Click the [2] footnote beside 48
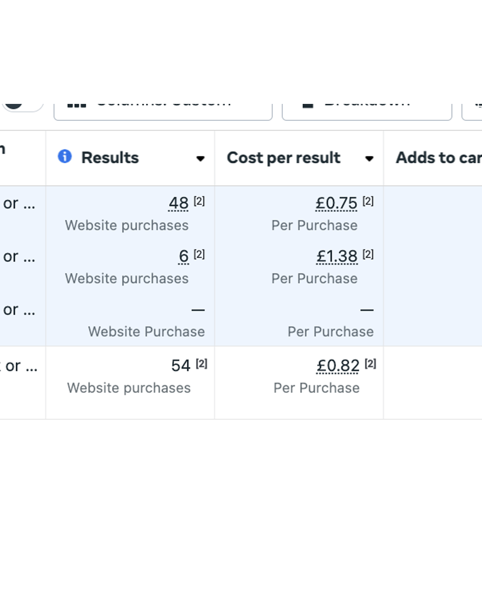This screenshot has width=482, height=602. coord(199,201)
